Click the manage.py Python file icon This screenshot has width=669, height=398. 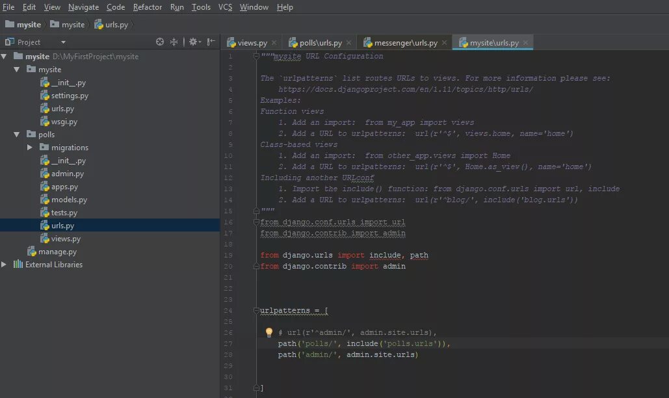pyautogui.click(x=32, y=252)
